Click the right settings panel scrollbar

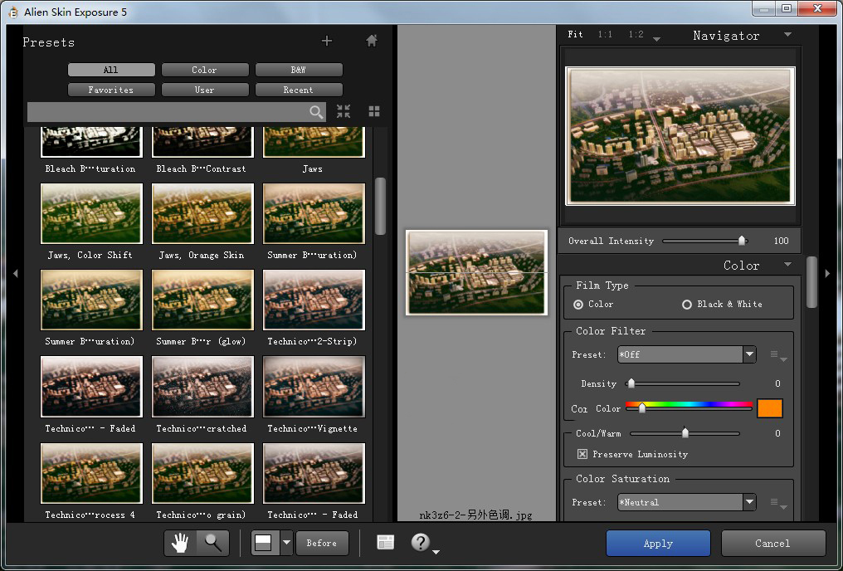pos(811,282)
